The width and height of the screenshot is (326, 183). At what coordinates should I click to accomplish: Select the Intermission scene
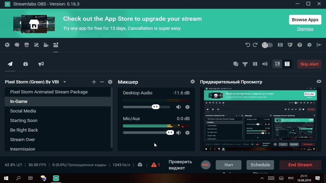click(58, 148)
